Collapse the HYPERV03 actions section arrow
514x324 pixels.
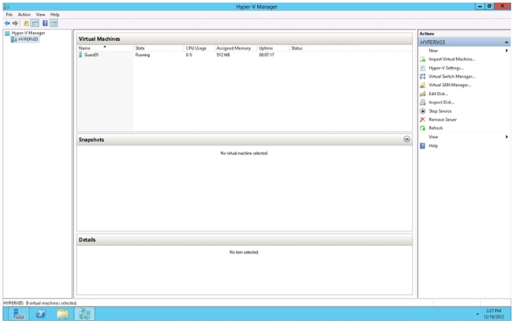pos(506,42)
